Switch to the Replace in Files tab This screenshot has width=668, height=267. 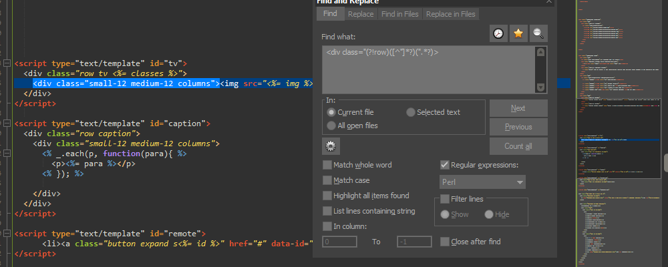coord(451,14)
